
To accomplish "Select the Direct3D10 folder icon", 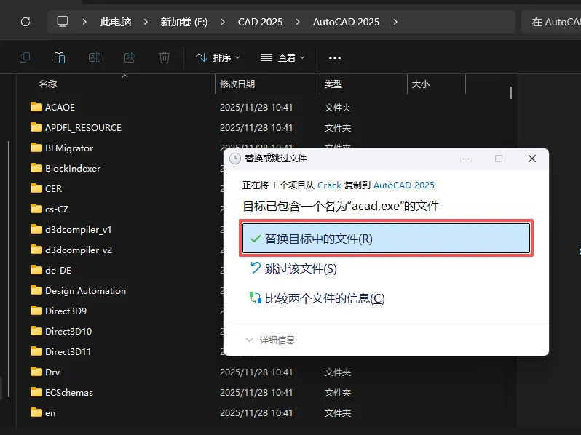I will click(36, 331).
